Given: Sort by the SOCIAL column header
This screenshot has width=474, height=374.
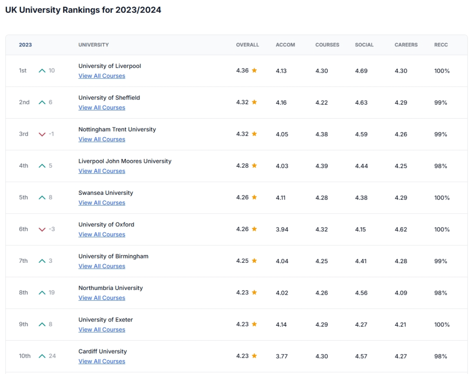Looking at the screenshot, I should click(364, 45).
